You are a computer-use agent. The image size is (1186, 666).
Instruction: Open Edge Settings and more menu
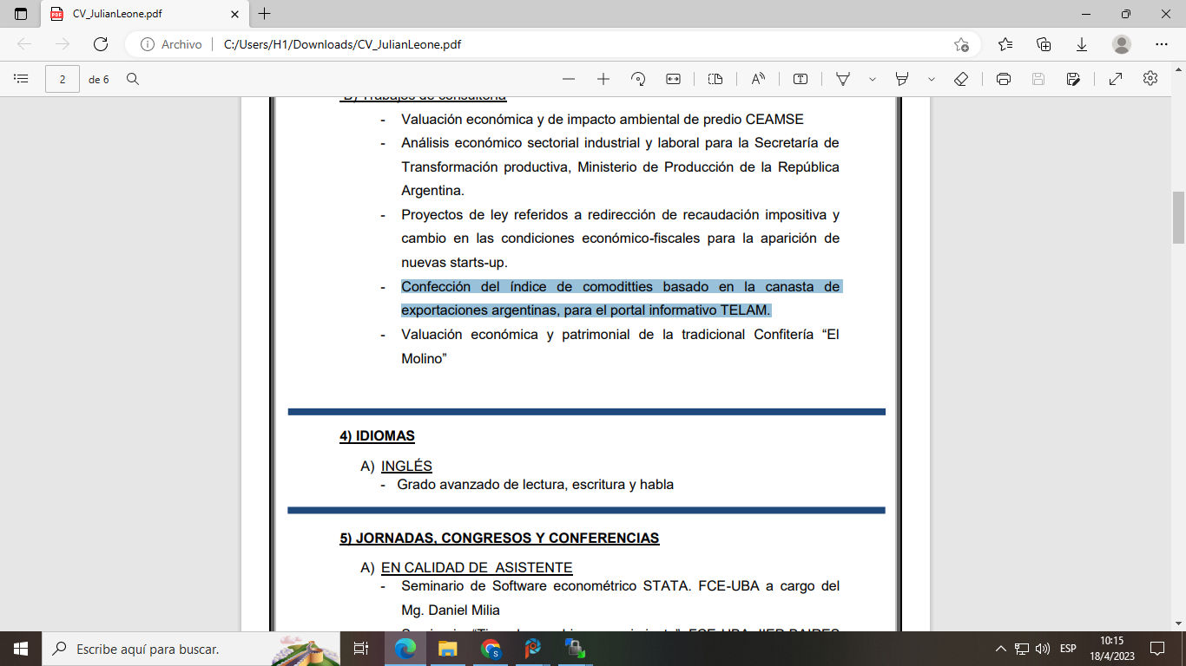(x=1162, y=44)
